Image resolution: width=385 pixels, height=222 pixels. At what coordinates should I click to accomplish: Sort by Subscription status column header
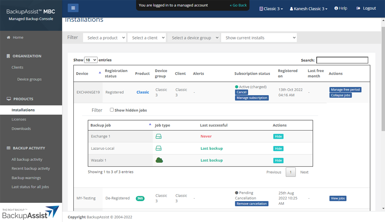pos(252,73)
